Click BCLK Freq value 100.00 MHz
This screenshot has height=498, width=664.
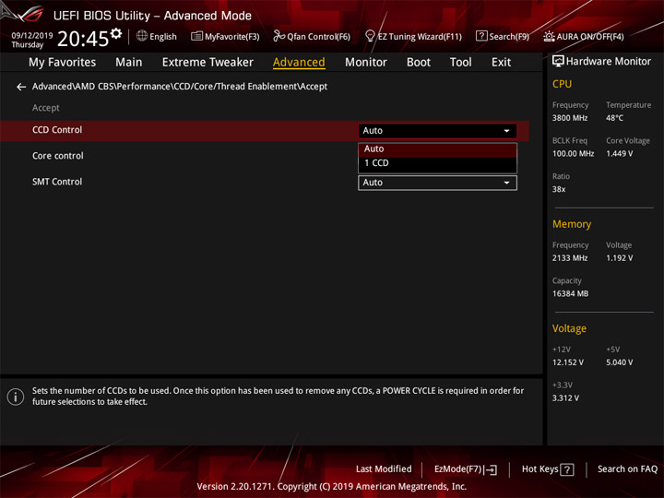pyautogui.click(x=573, y=154)
